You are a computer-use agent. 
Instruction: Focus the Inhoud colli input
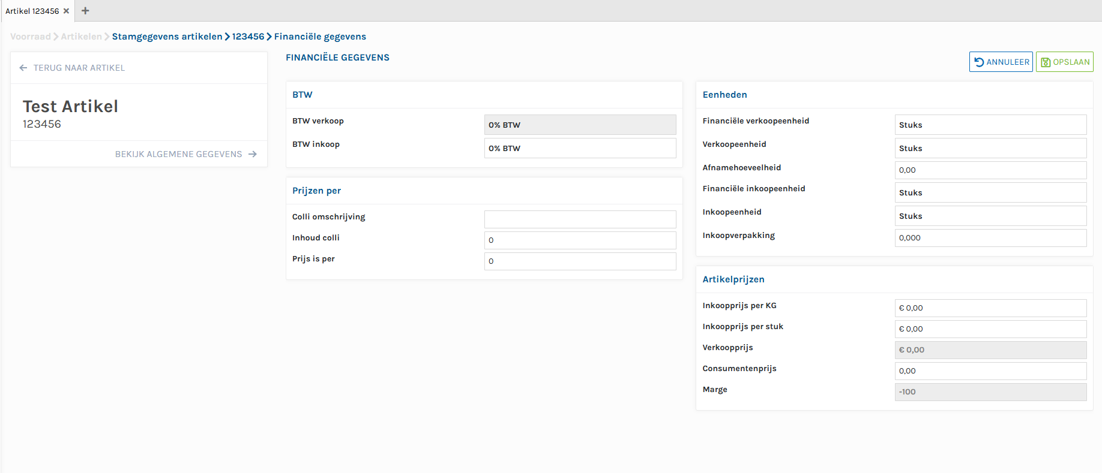(x=580, y=240)
